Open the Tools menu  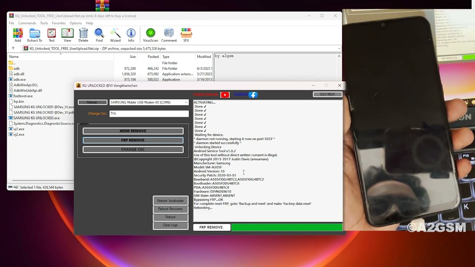(44, 23)
